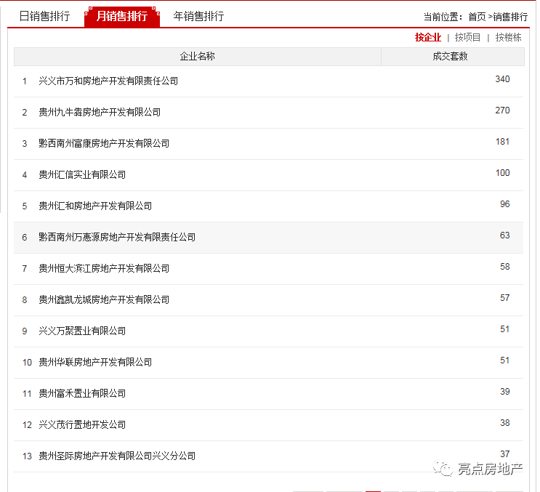Viewport: 540px width, 492px height.
Task: Open 贵州汇信实业有限公司 entry
Action: (x=82, y=175)
